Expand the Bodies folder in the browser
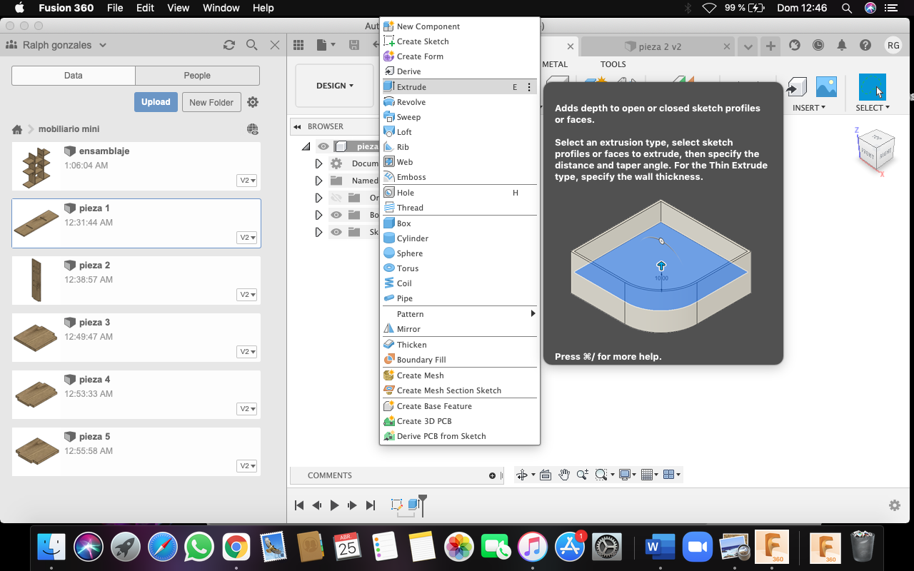 (x=319, y=215)
